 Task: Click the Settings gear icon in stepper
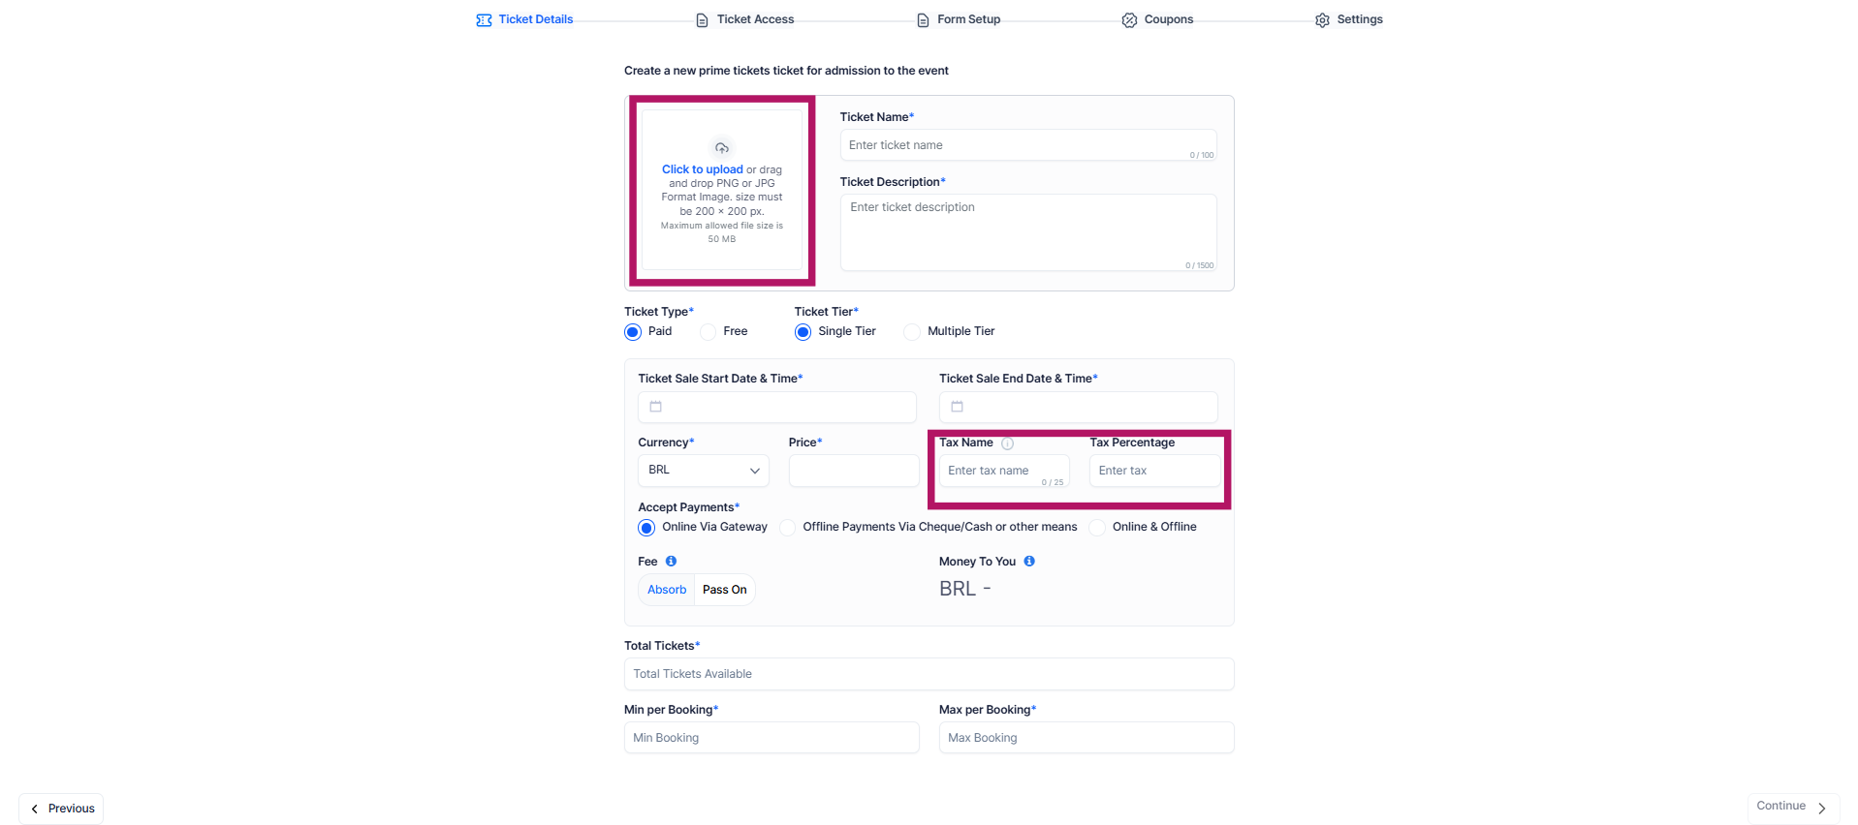click(1322, 20)
